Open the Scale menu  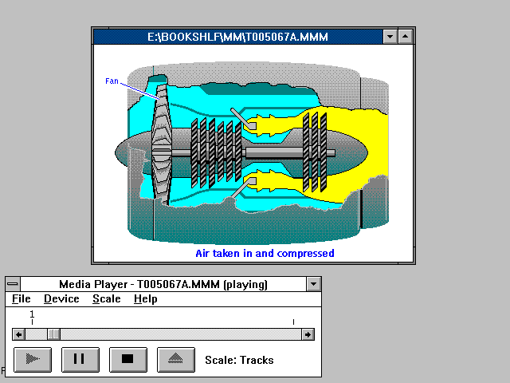(106, 299)
